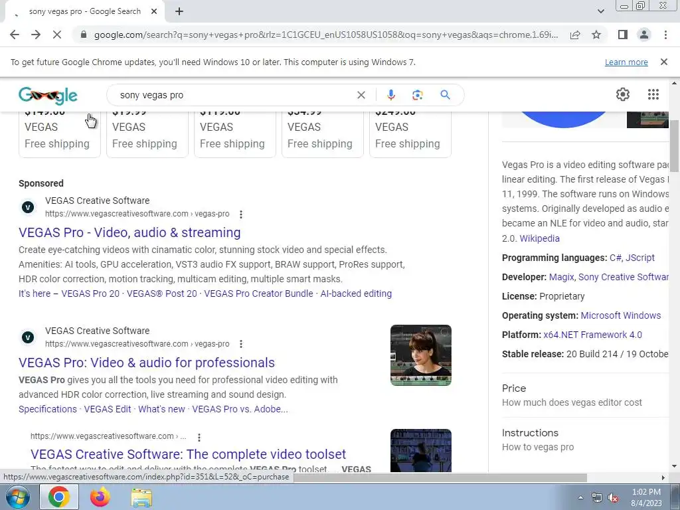Screen dimensions: 680x510
Task: Toggle Chrome side panel
Action: pos(623,35)
